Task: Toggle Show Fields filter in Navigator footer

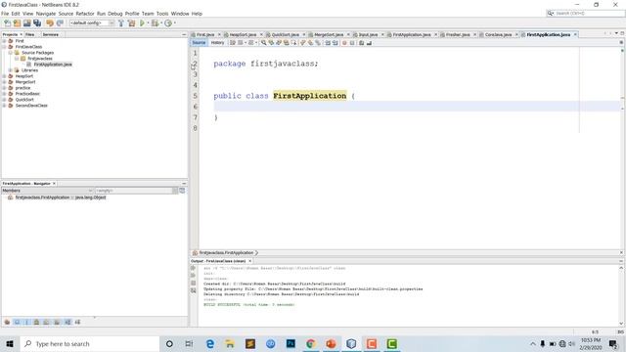Action: coord(18,322)
